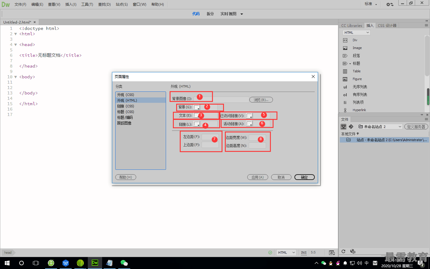
Task: Open preview in browser/device icon
Action: coord(332,253)
